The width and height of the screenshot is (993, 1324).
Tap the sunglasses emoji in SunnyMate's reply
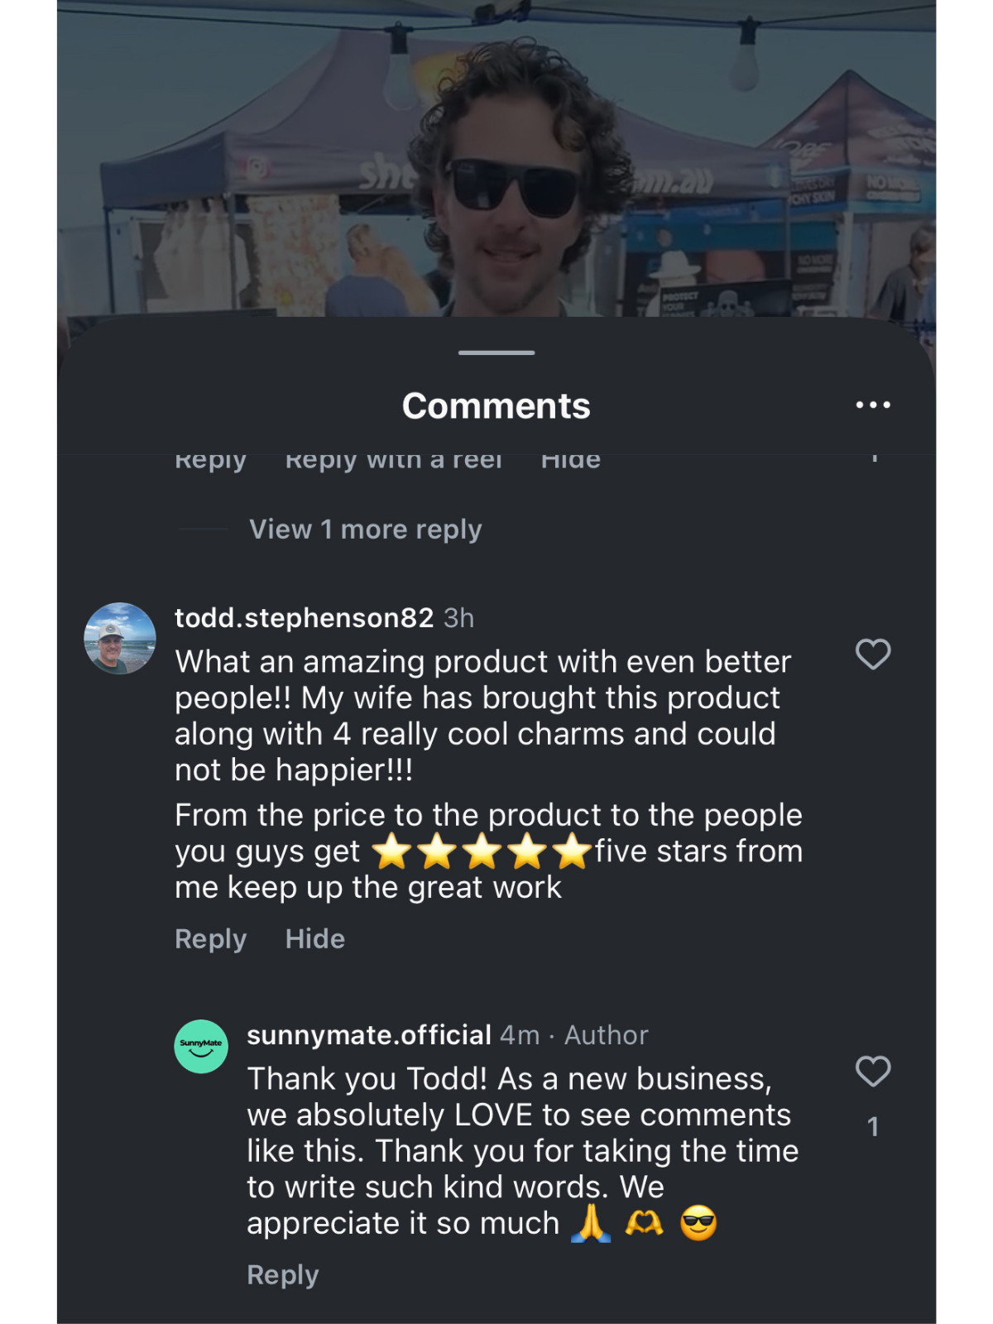click(x=698, y=1224)
